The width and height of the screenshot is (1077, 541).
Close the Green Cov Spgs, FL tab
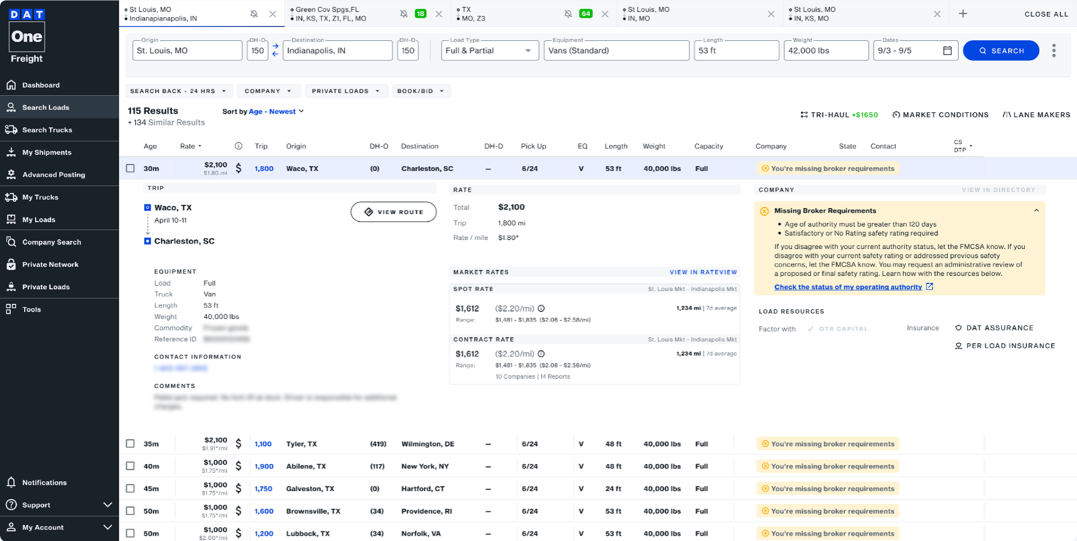pyautogui.click(x=439, y=14)
